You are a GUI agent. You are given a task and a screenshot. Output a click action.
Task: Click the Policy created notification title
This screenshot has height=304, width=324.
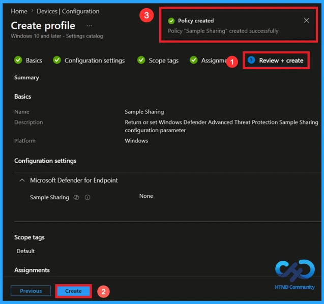(196, 21)
